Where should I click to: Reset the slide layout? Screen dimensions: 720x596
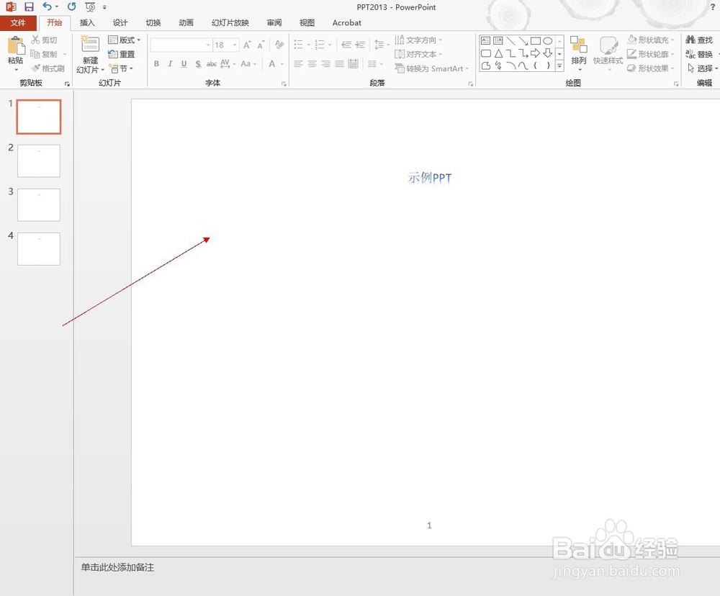[x=122, y=54]
